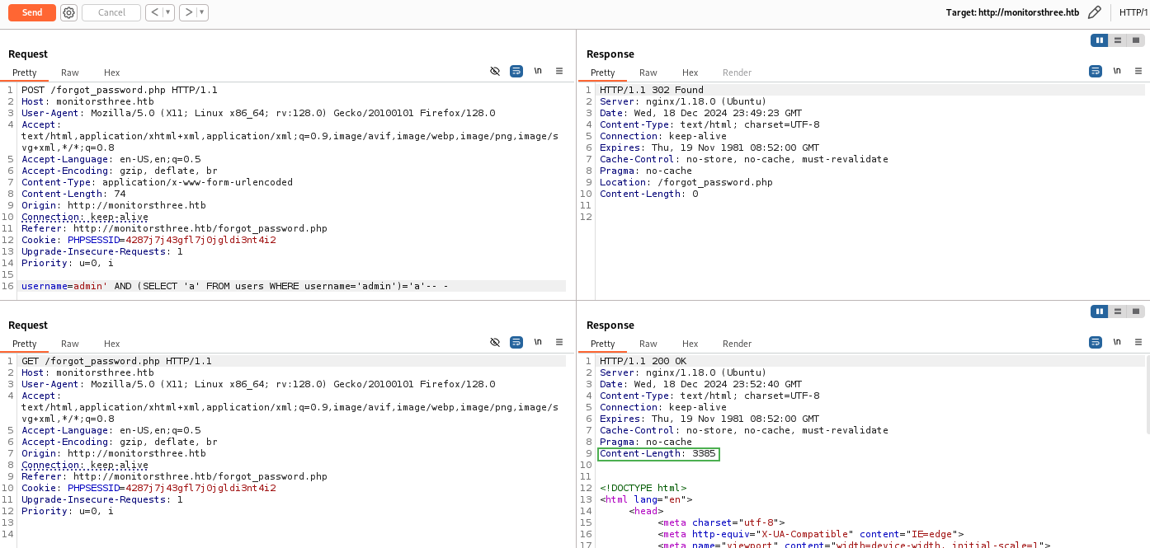Open Render tab in 302 Found response panel

coord(738,73)
